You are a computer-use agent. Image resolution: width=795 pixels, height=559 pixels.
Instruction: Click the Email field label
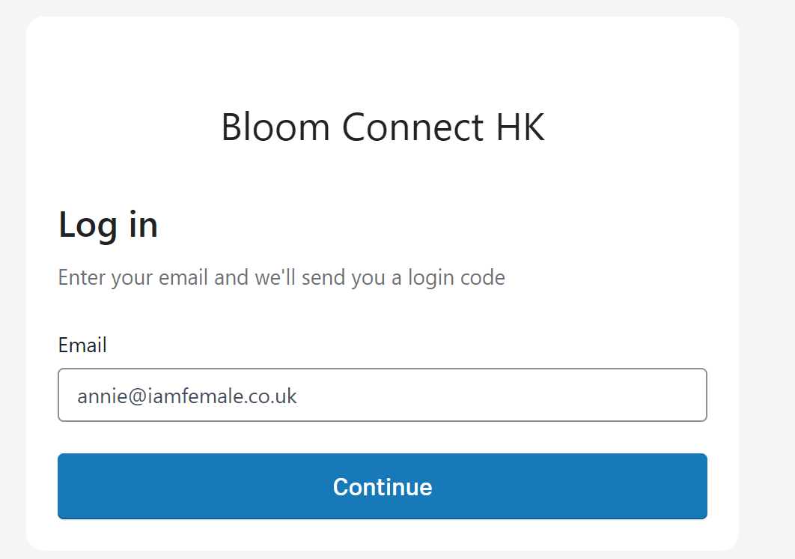(x=82, y=345)
